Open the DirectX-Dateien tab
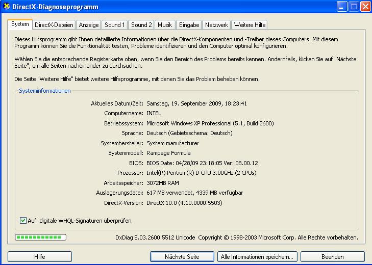 pos(54,24)
